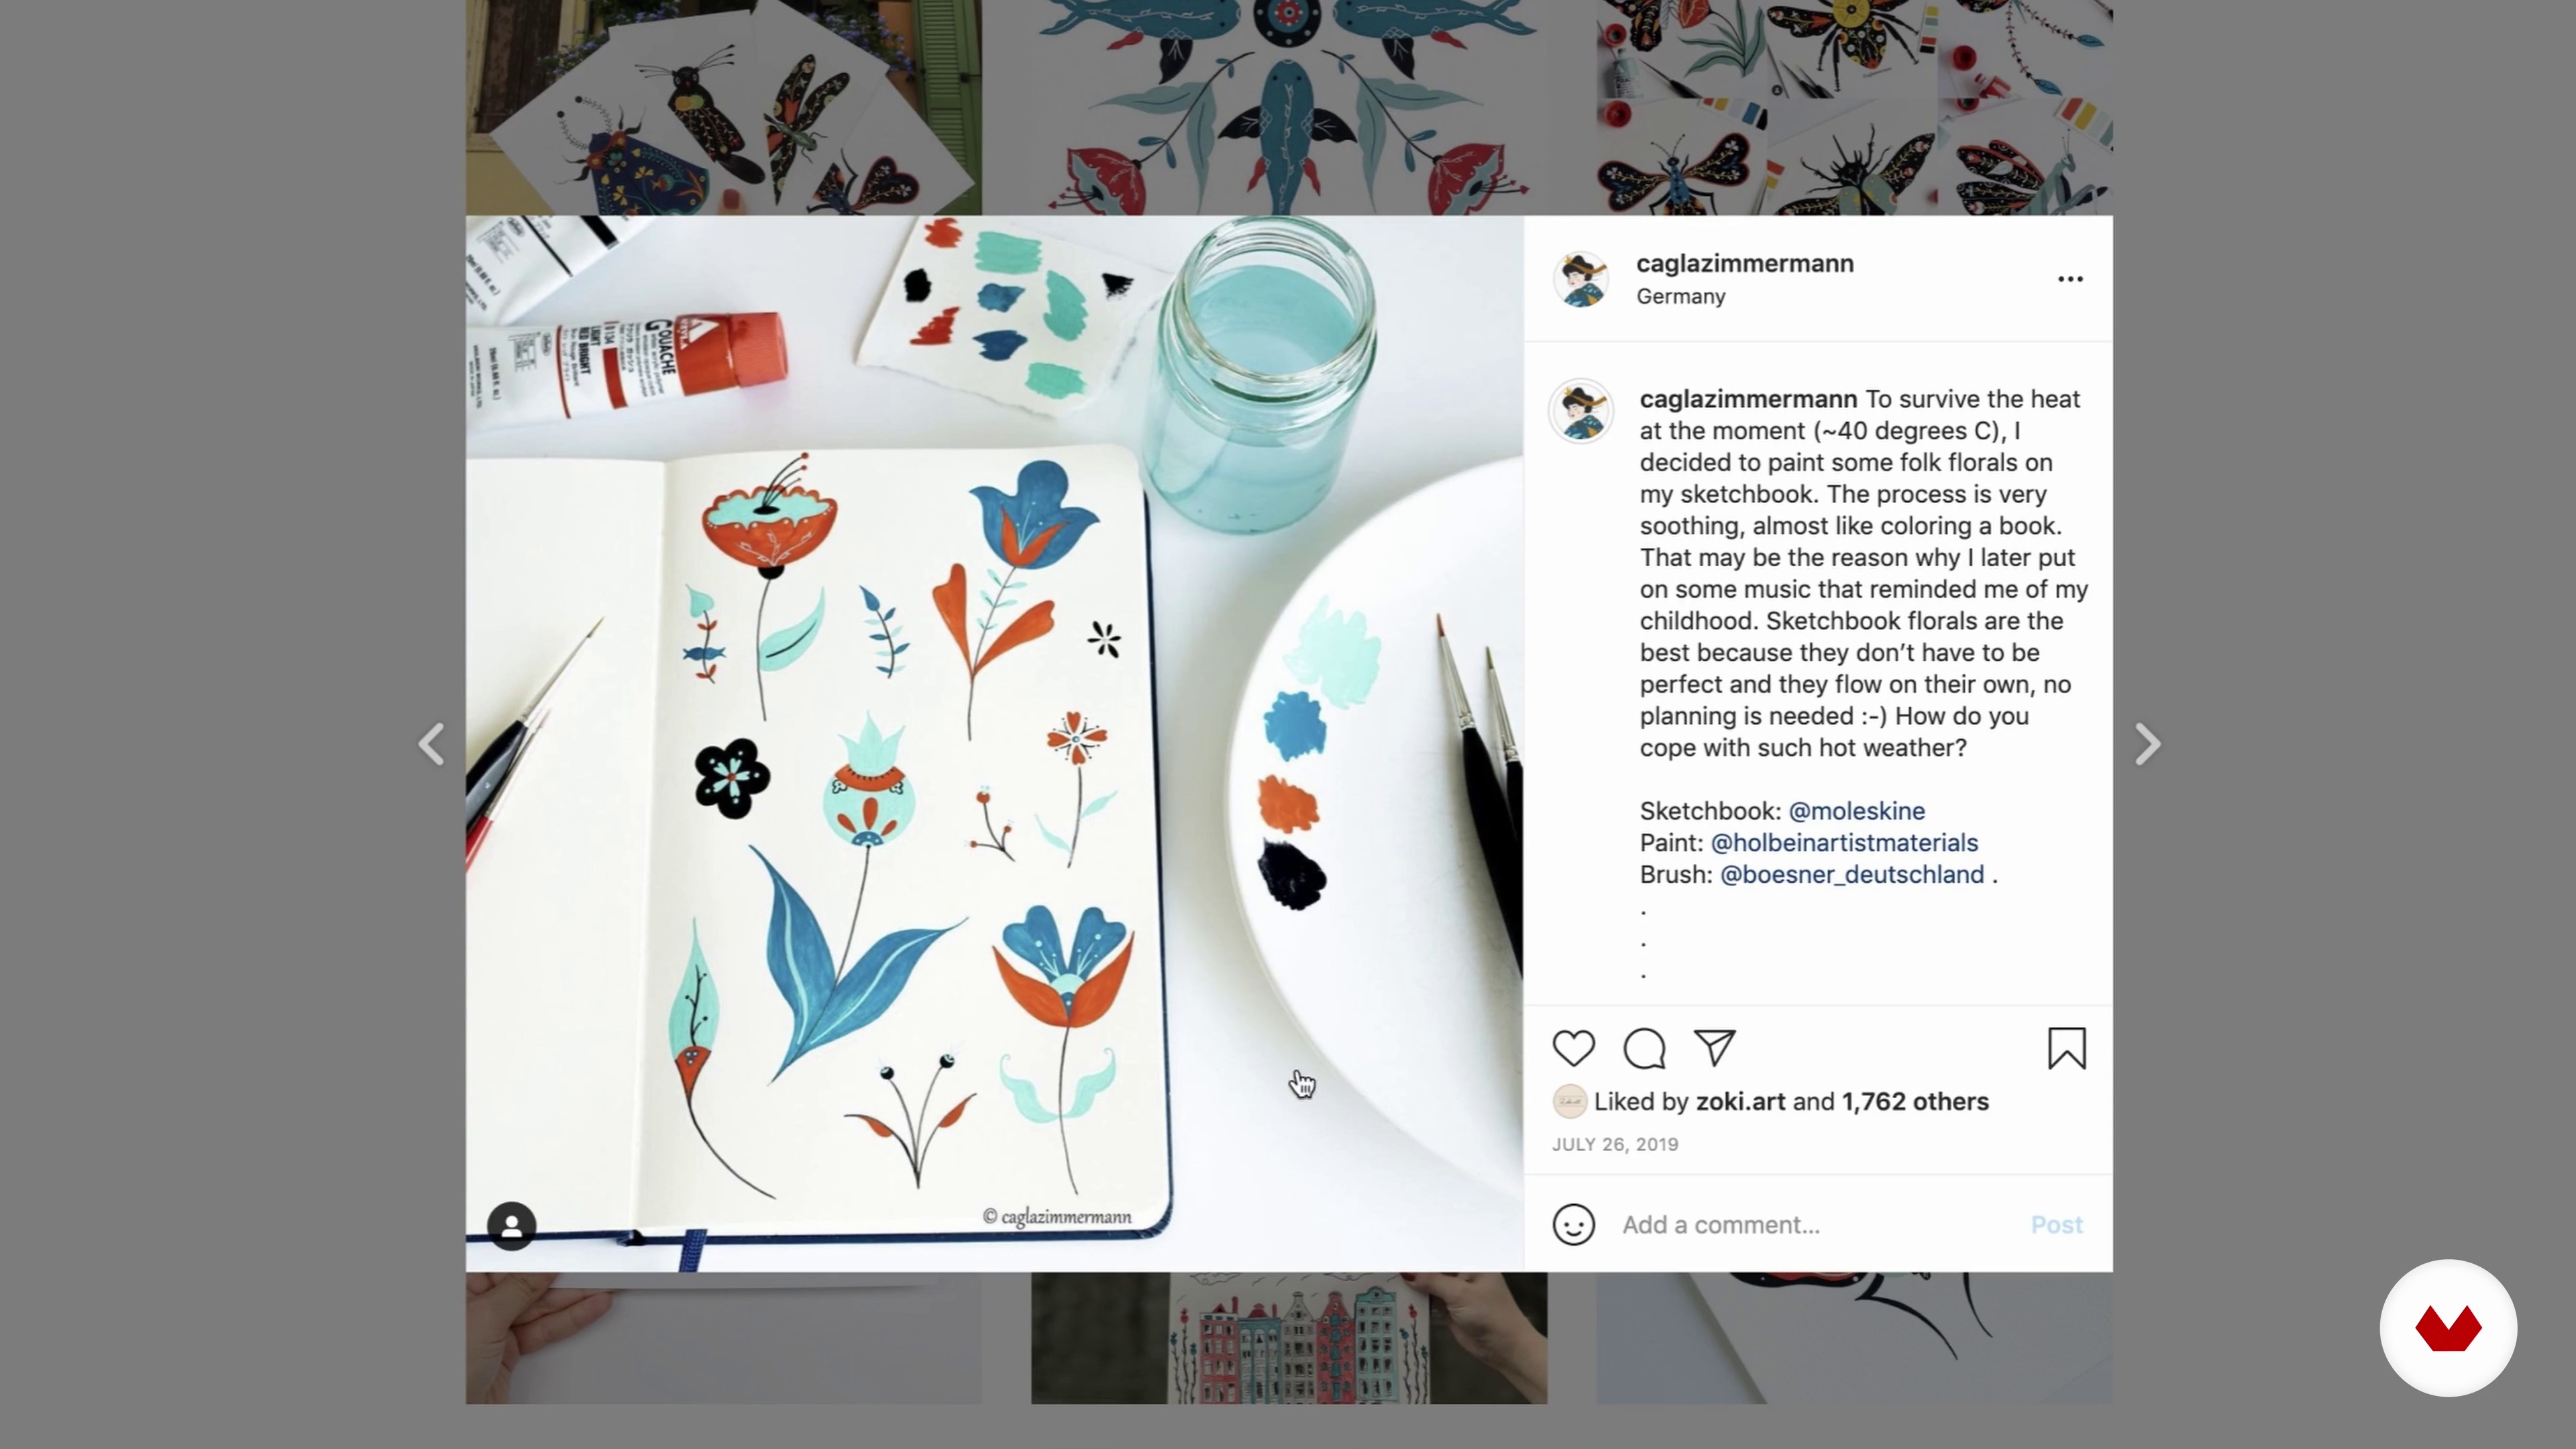Open comments via speech bubble icon
2576x1449 pixels.
coord(1644,1048)
